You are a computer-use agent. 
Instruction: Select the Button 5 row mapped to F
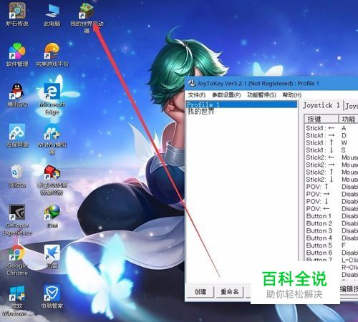pos(332,245)
